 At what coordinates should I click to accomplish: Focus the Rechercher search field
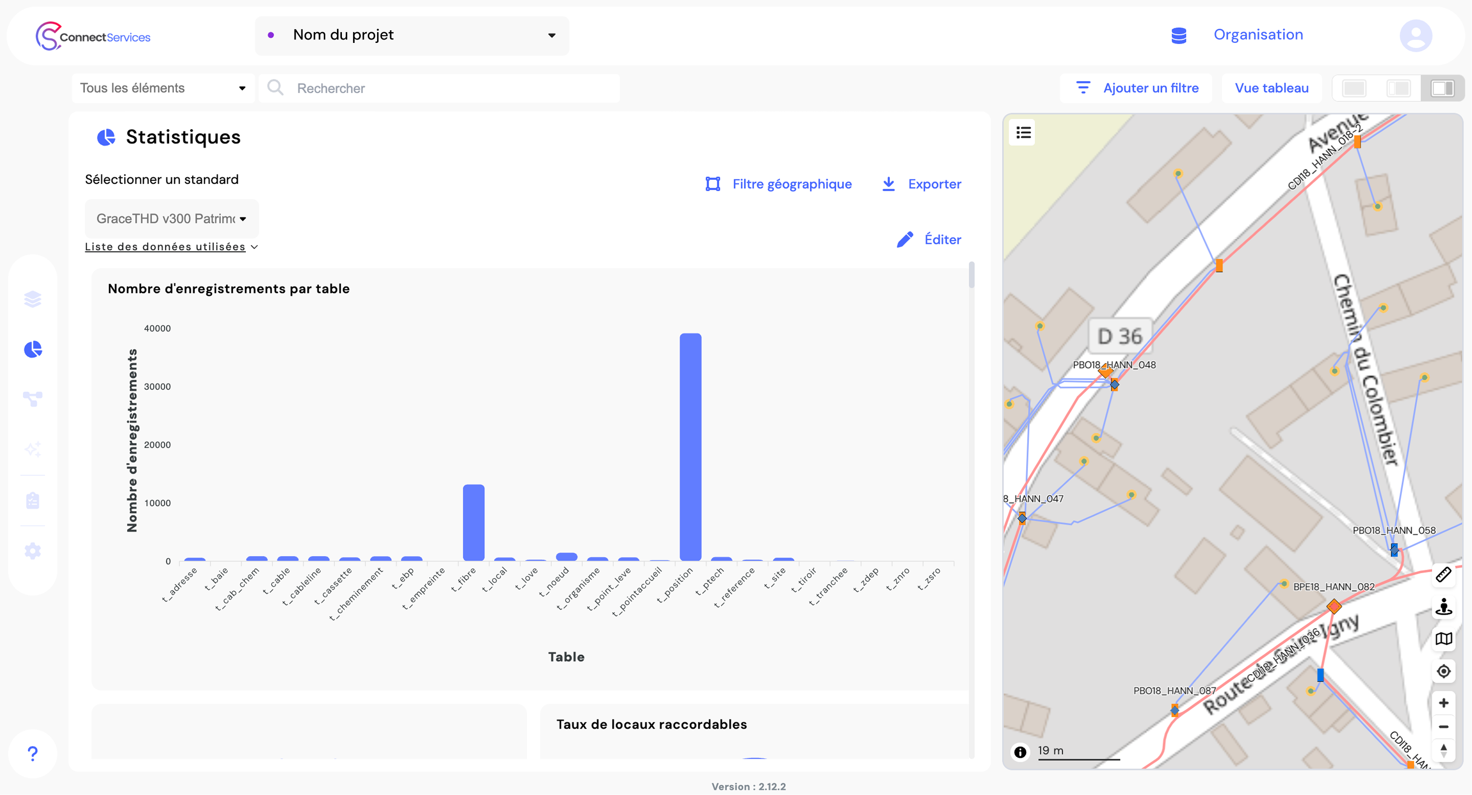[x=439, y=89]
